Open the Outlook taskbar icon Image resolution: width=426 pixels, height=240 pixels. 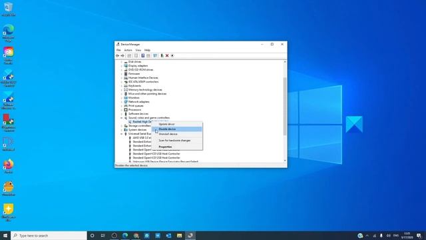[x=168, y=235]
